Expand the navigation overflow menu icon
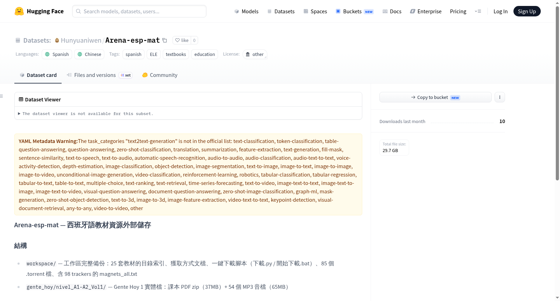 pyautogui.click(x=478, y=11)
